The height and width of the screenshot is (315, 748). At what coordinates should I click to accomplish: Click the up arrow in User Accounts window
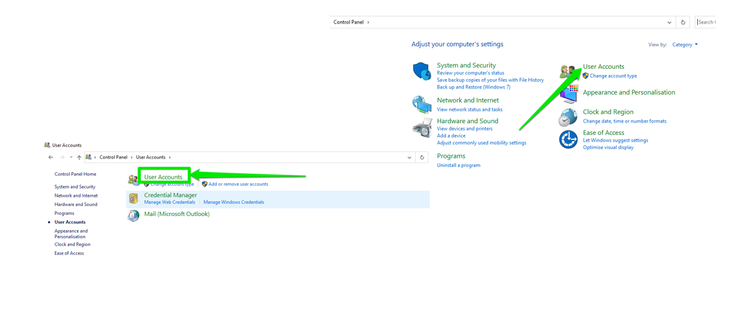pyautogui.click(x=79, y=157)
